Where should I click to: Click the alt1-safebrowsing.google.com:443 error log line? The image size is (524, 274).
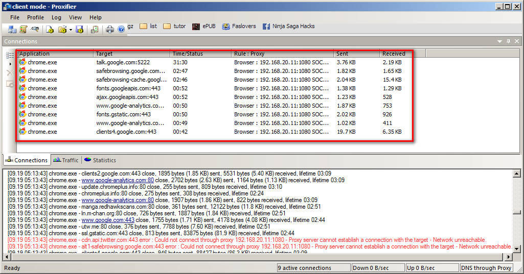[260, 246]
